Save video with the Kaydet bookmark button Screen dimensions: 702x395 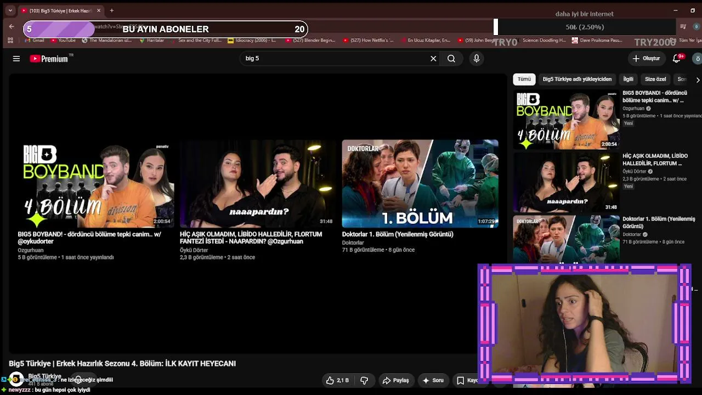pos(466,380)
